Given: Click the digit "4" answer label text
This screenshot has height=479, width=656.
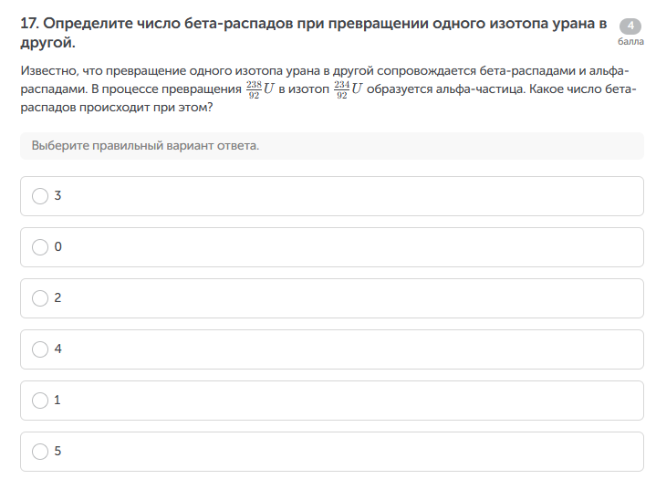Looking at the screenshot, I should 57,349.
